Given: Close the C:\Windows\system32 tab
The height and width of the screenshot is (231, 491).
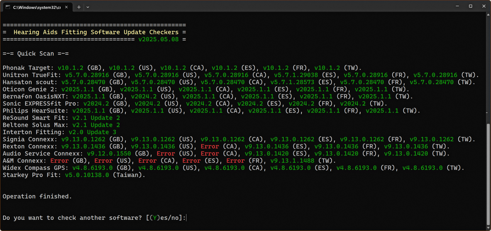Looking at the screenshot, I should (66, 7).
